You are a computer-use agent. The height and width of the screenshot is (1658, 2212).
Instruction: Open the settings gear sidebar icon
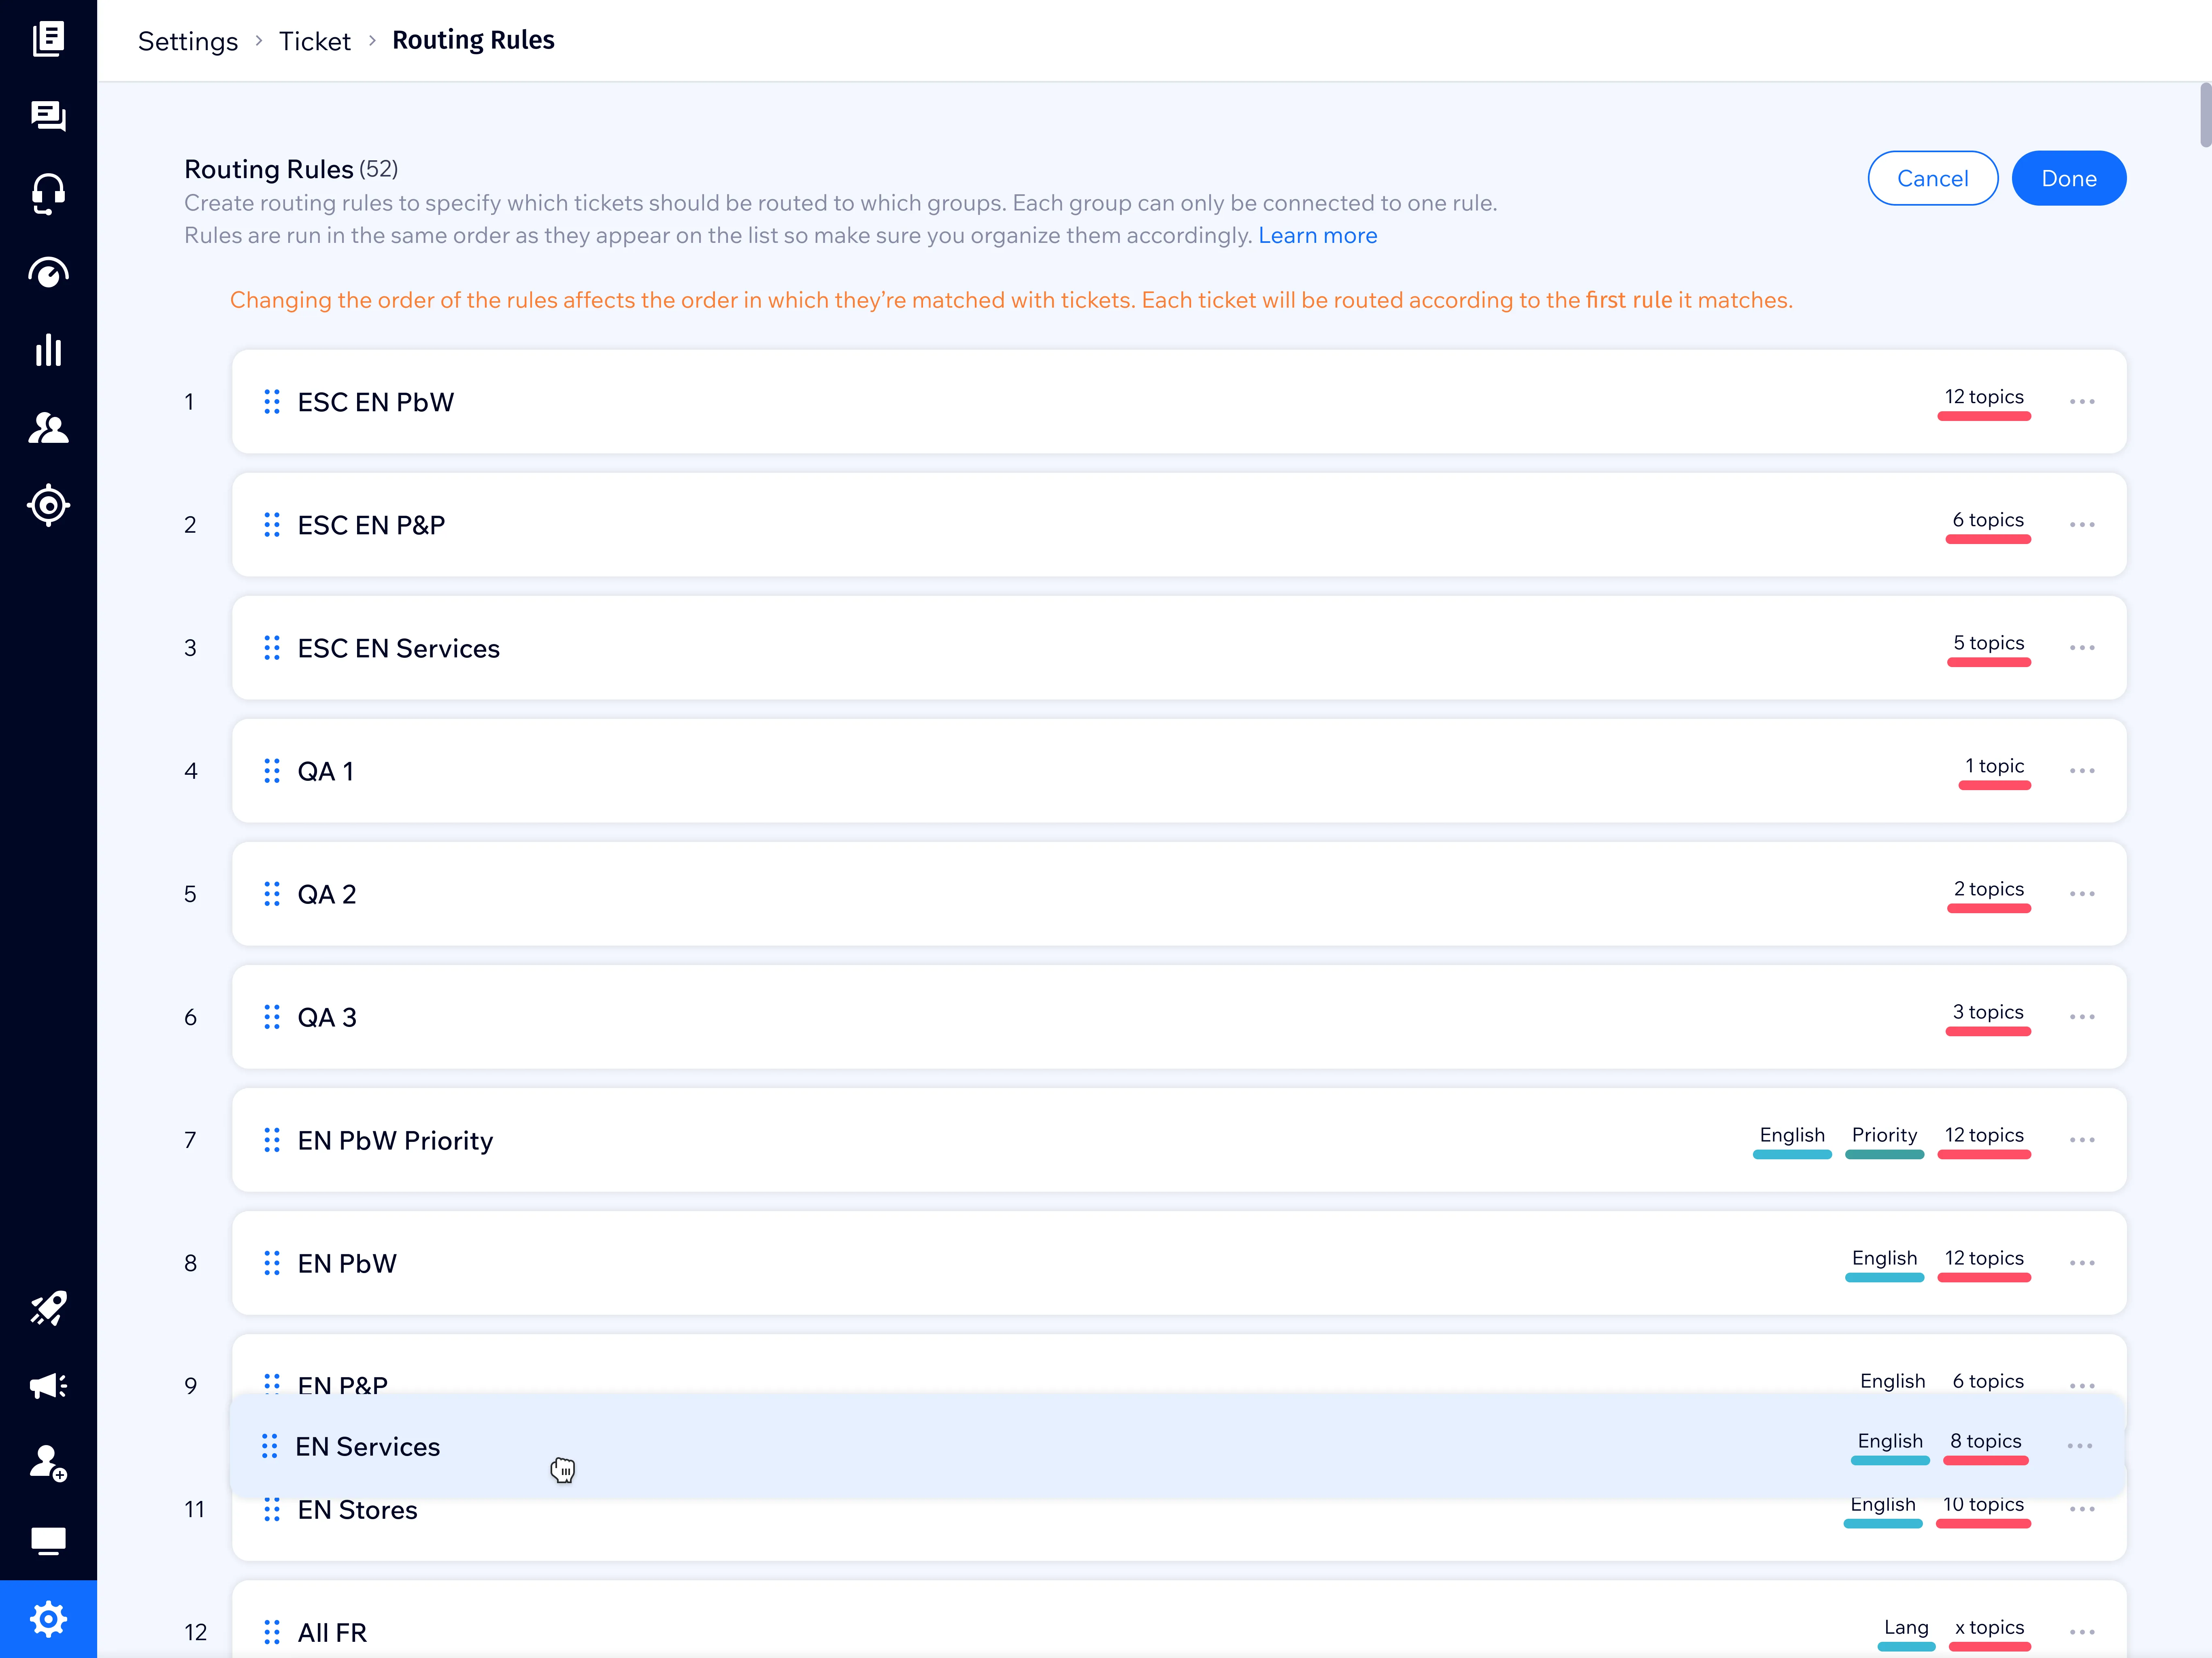[48, 1619]
